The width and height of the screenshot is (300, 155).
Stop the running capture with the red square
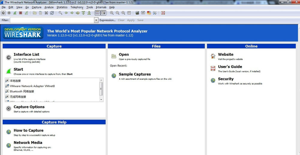pyautogui.click(x=20, y=13)
